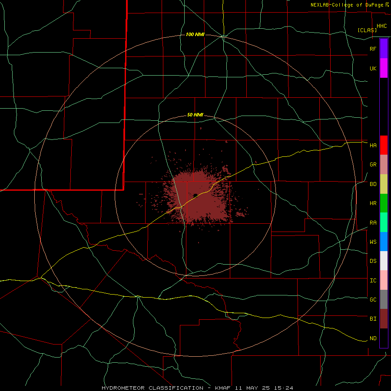Click the "15:24" timestamp
This screenshot has height=391, width=391.
coord(284,388)
